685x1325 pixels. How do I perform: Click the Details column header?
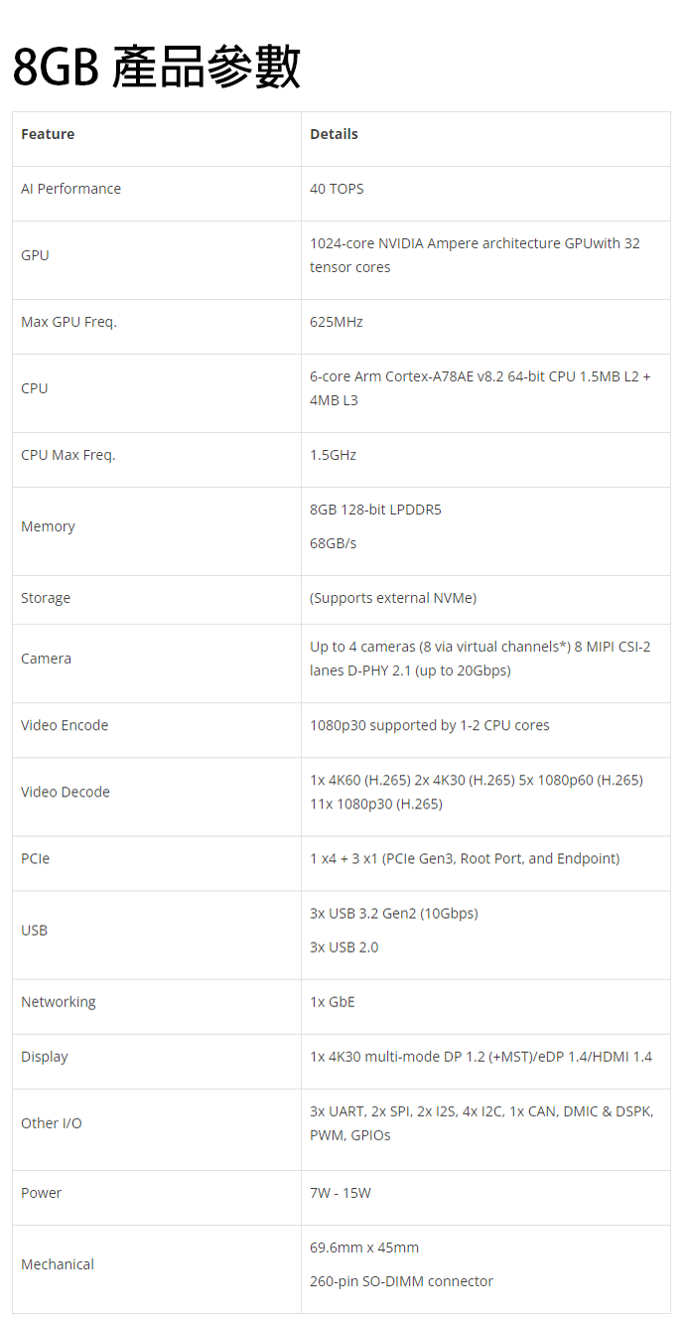pyautogui.click(x=334, y=134)
